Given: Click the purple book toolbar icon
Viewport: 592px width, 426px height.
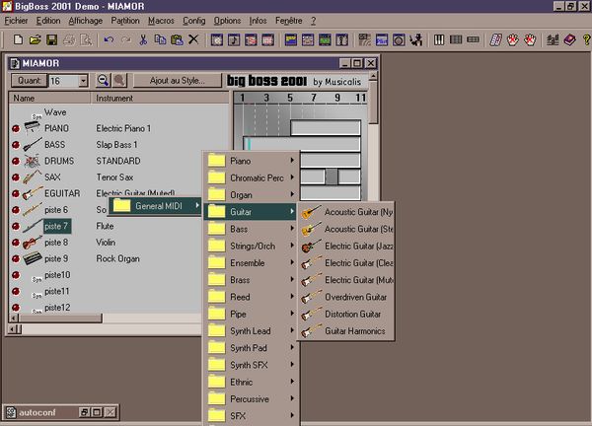Looking at the screenshot, I should coord(569,39).
